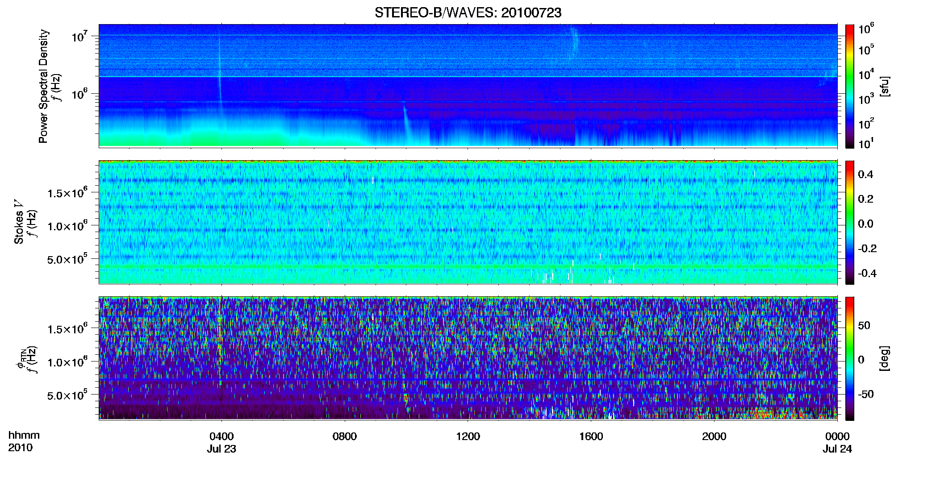Click the 1.0×10^6 tick of Stokes V panel
The height and width of the screenshot is (482, 936).
[x=67, y=225]
